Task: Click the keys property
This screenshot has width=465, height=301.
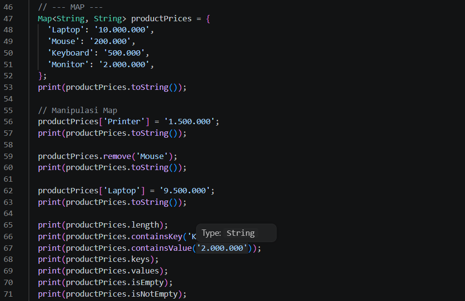Action: [140, 259]
